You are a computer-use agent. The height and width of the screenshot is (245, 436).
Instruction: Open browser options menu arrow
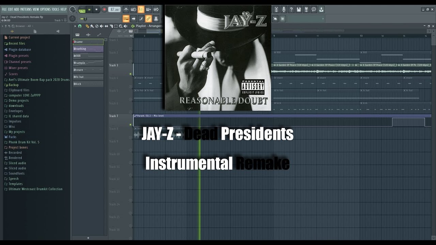point(2,26)
